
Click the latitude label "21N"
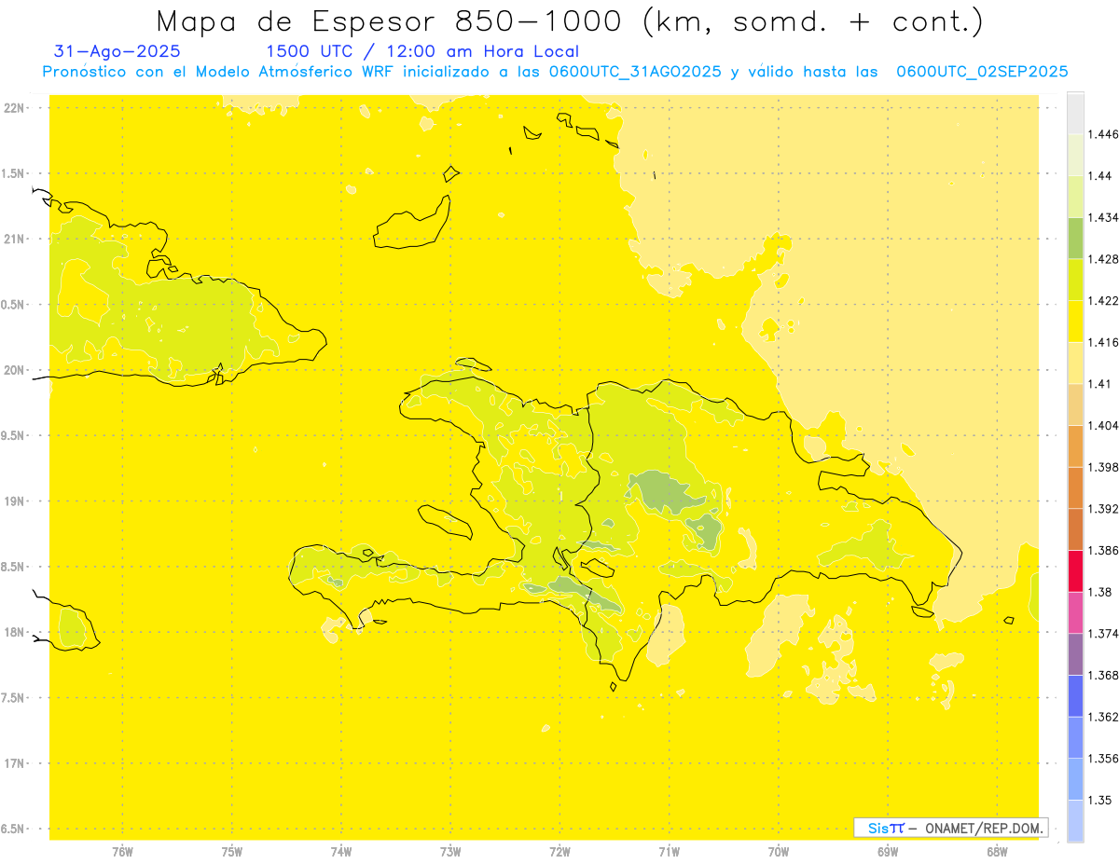[x=14, y=240]
